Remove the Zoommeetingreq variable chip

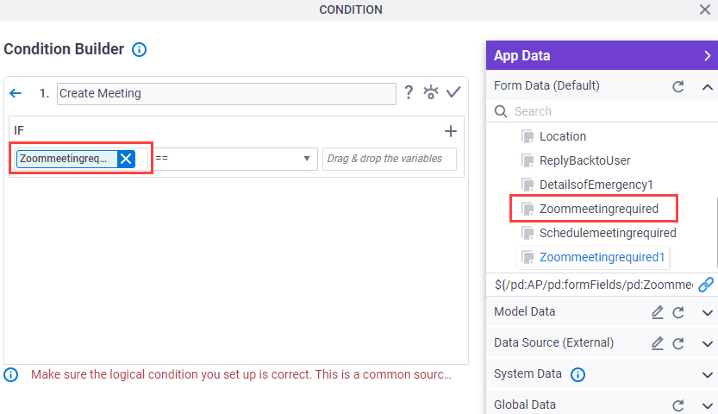tap(126, 159)
